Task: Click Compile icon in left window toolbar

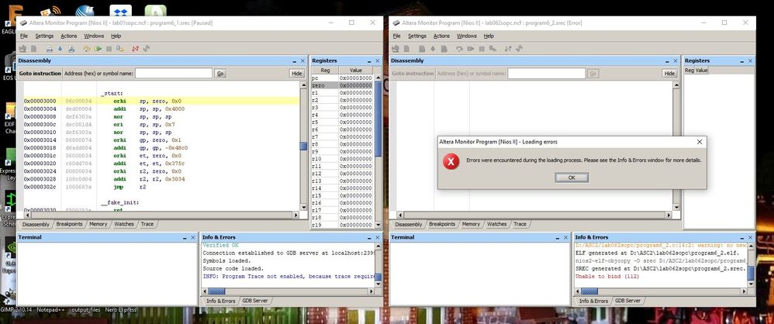Action: (50, 49)
